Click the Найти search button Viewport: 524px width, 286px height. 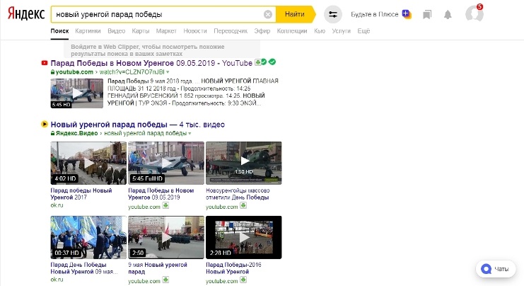pyautogui.click(x=295, y=14)
